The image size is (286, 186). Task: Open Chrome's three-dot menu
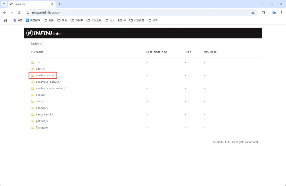tap(281, 13)
